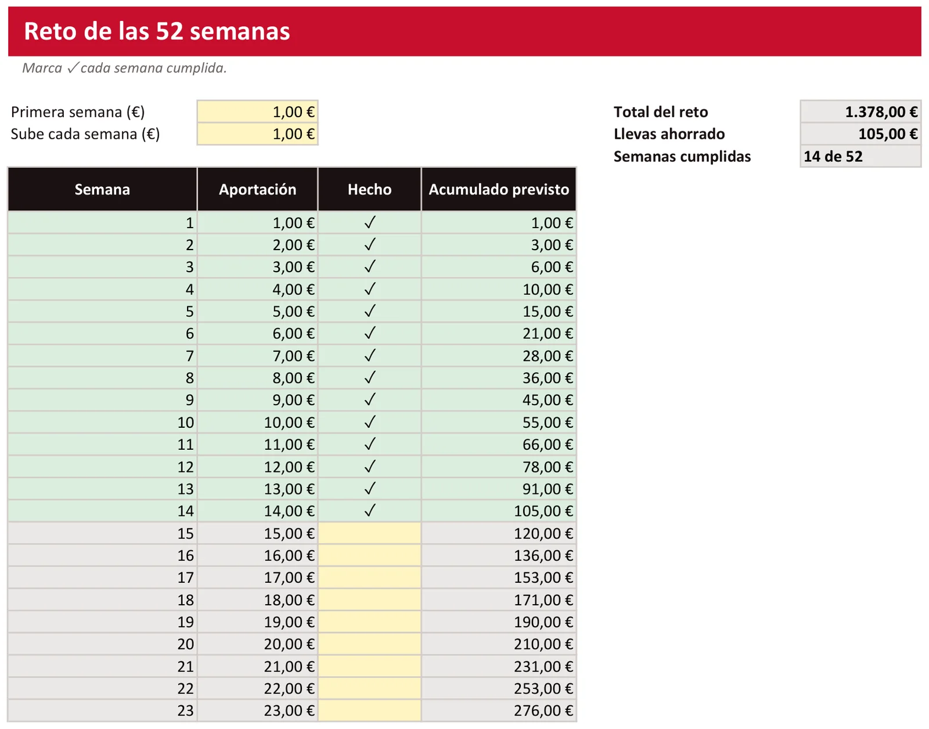Select the Primera semana amount input cell
929x729 pixels.
point(258,111)
